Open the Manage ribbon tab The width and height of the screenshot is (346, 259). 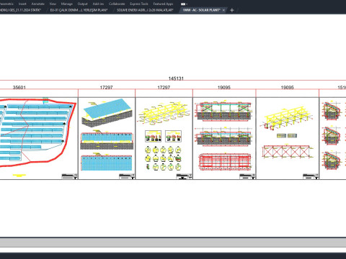67,4
